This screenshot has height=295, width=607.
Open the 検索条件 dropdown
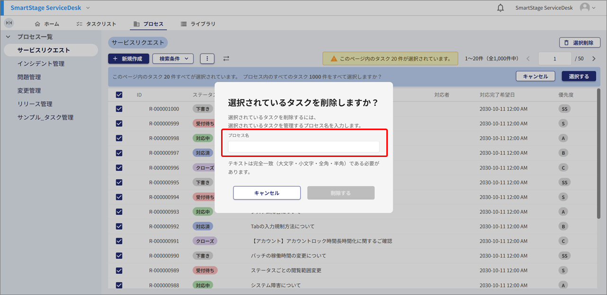click(x=173, y=59)
